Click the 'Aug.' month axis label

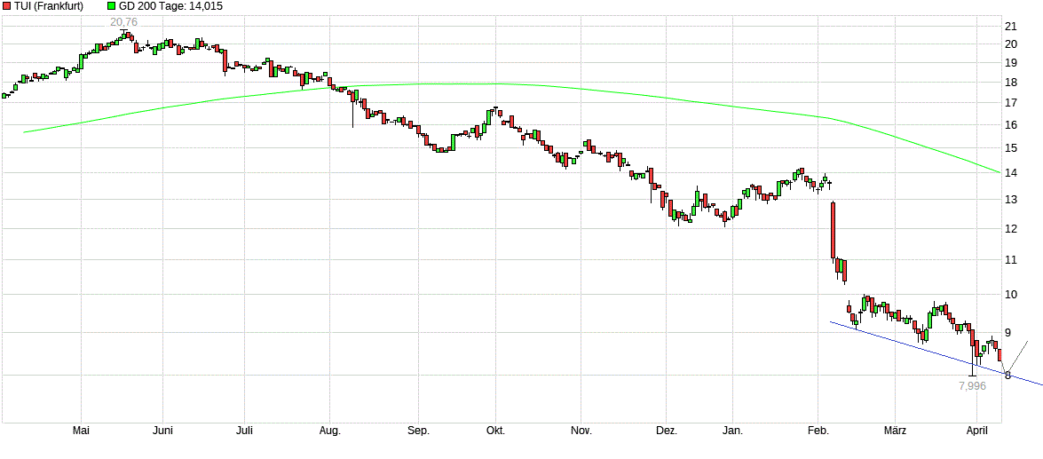tap(330, 431)
